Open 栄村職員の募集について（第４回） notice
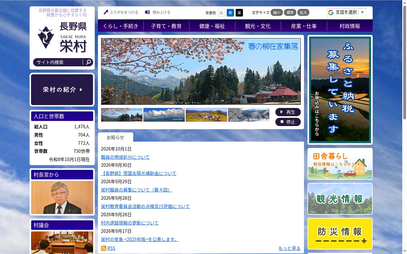Viewport: 407px width, 254px height. click(x=136, y=190)
